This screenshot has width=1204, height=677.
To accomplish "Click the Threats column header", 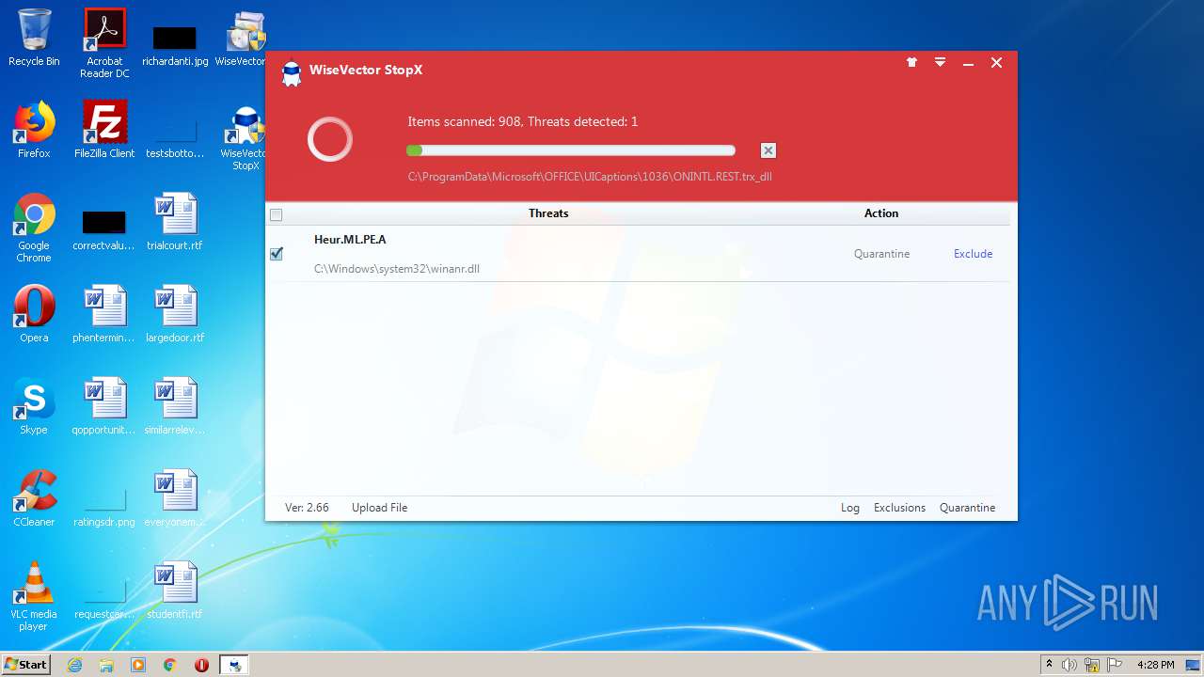I will 548,213.
